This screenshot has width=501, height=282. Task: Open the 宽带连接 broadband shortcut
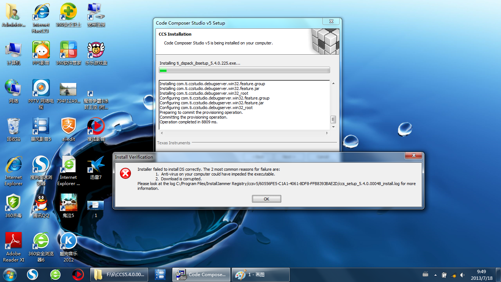click(96, 15)
